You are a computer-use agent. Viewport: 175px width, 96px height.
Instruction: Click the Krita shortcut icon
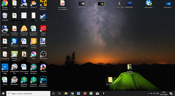pyautogui.click(x=33, y=55)
